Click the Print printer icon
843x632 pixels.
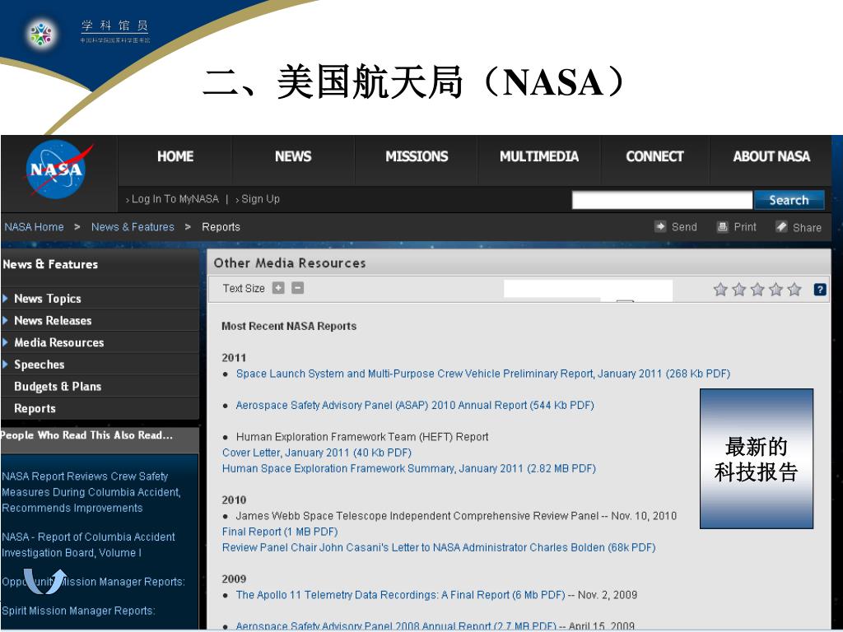[x=723, y=227]
